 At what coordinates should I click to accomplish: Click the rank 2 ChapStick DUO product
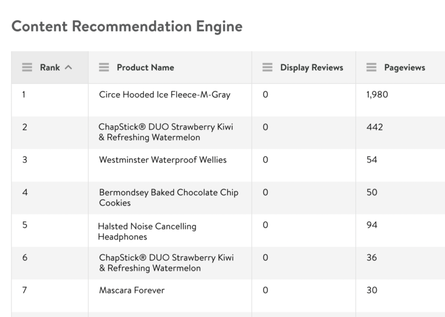click(x=166, y=132)
